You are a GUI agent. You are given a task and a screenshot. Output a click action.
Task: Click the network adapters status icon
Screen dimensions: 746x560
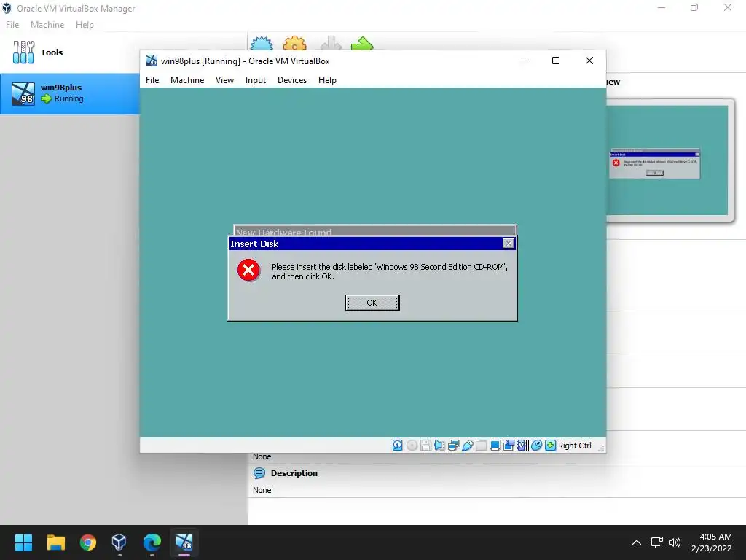coord(453,446)
